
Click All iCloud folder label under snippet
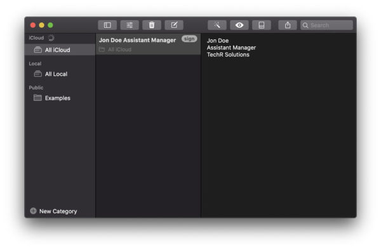(x=119, y=49)
